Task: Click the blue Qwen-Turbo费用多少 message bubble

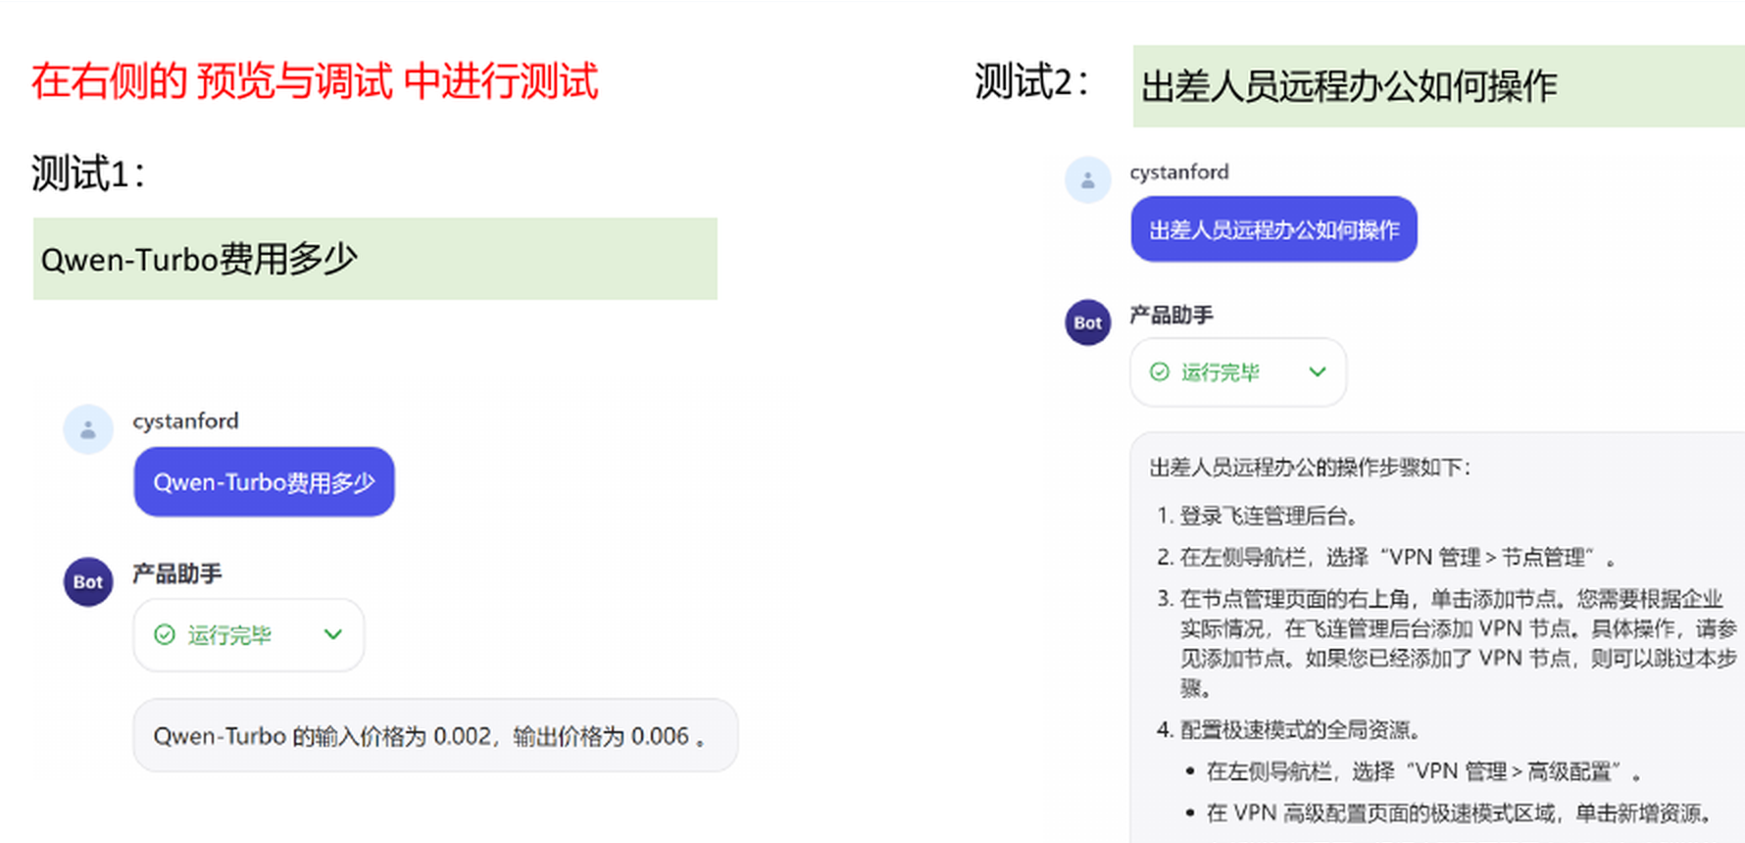Action: coord(265,482)
